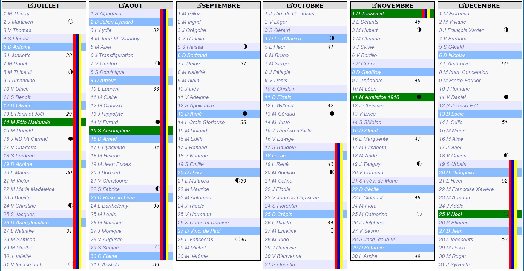Open the external link icon beside DECEMBRE
Viewport: 524px width, 271px height.
pos(462,6)
